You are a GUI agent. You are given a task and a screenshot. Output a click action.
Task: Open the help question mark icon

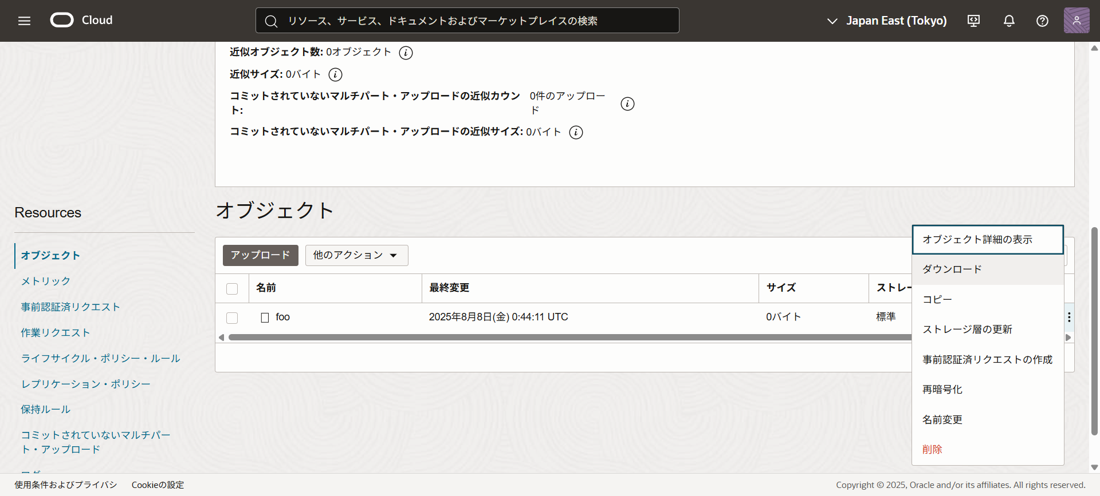click(1042, 21)
